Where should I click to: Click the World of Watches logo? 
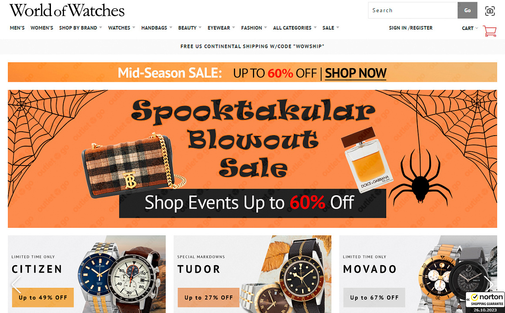point(67,10)
